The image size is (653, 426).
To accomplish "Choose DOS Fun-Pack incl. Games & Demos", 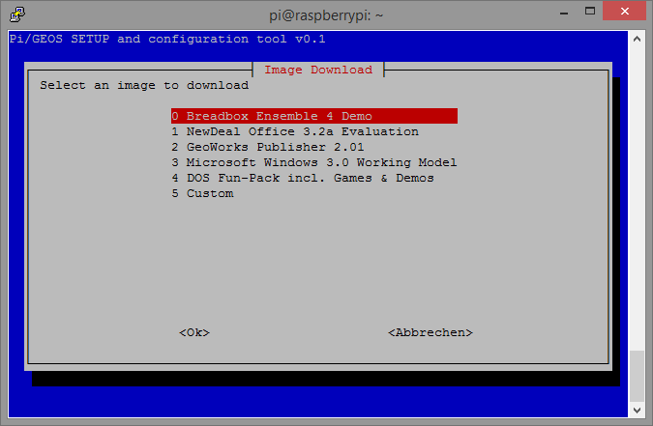I will tap(303, 178).
